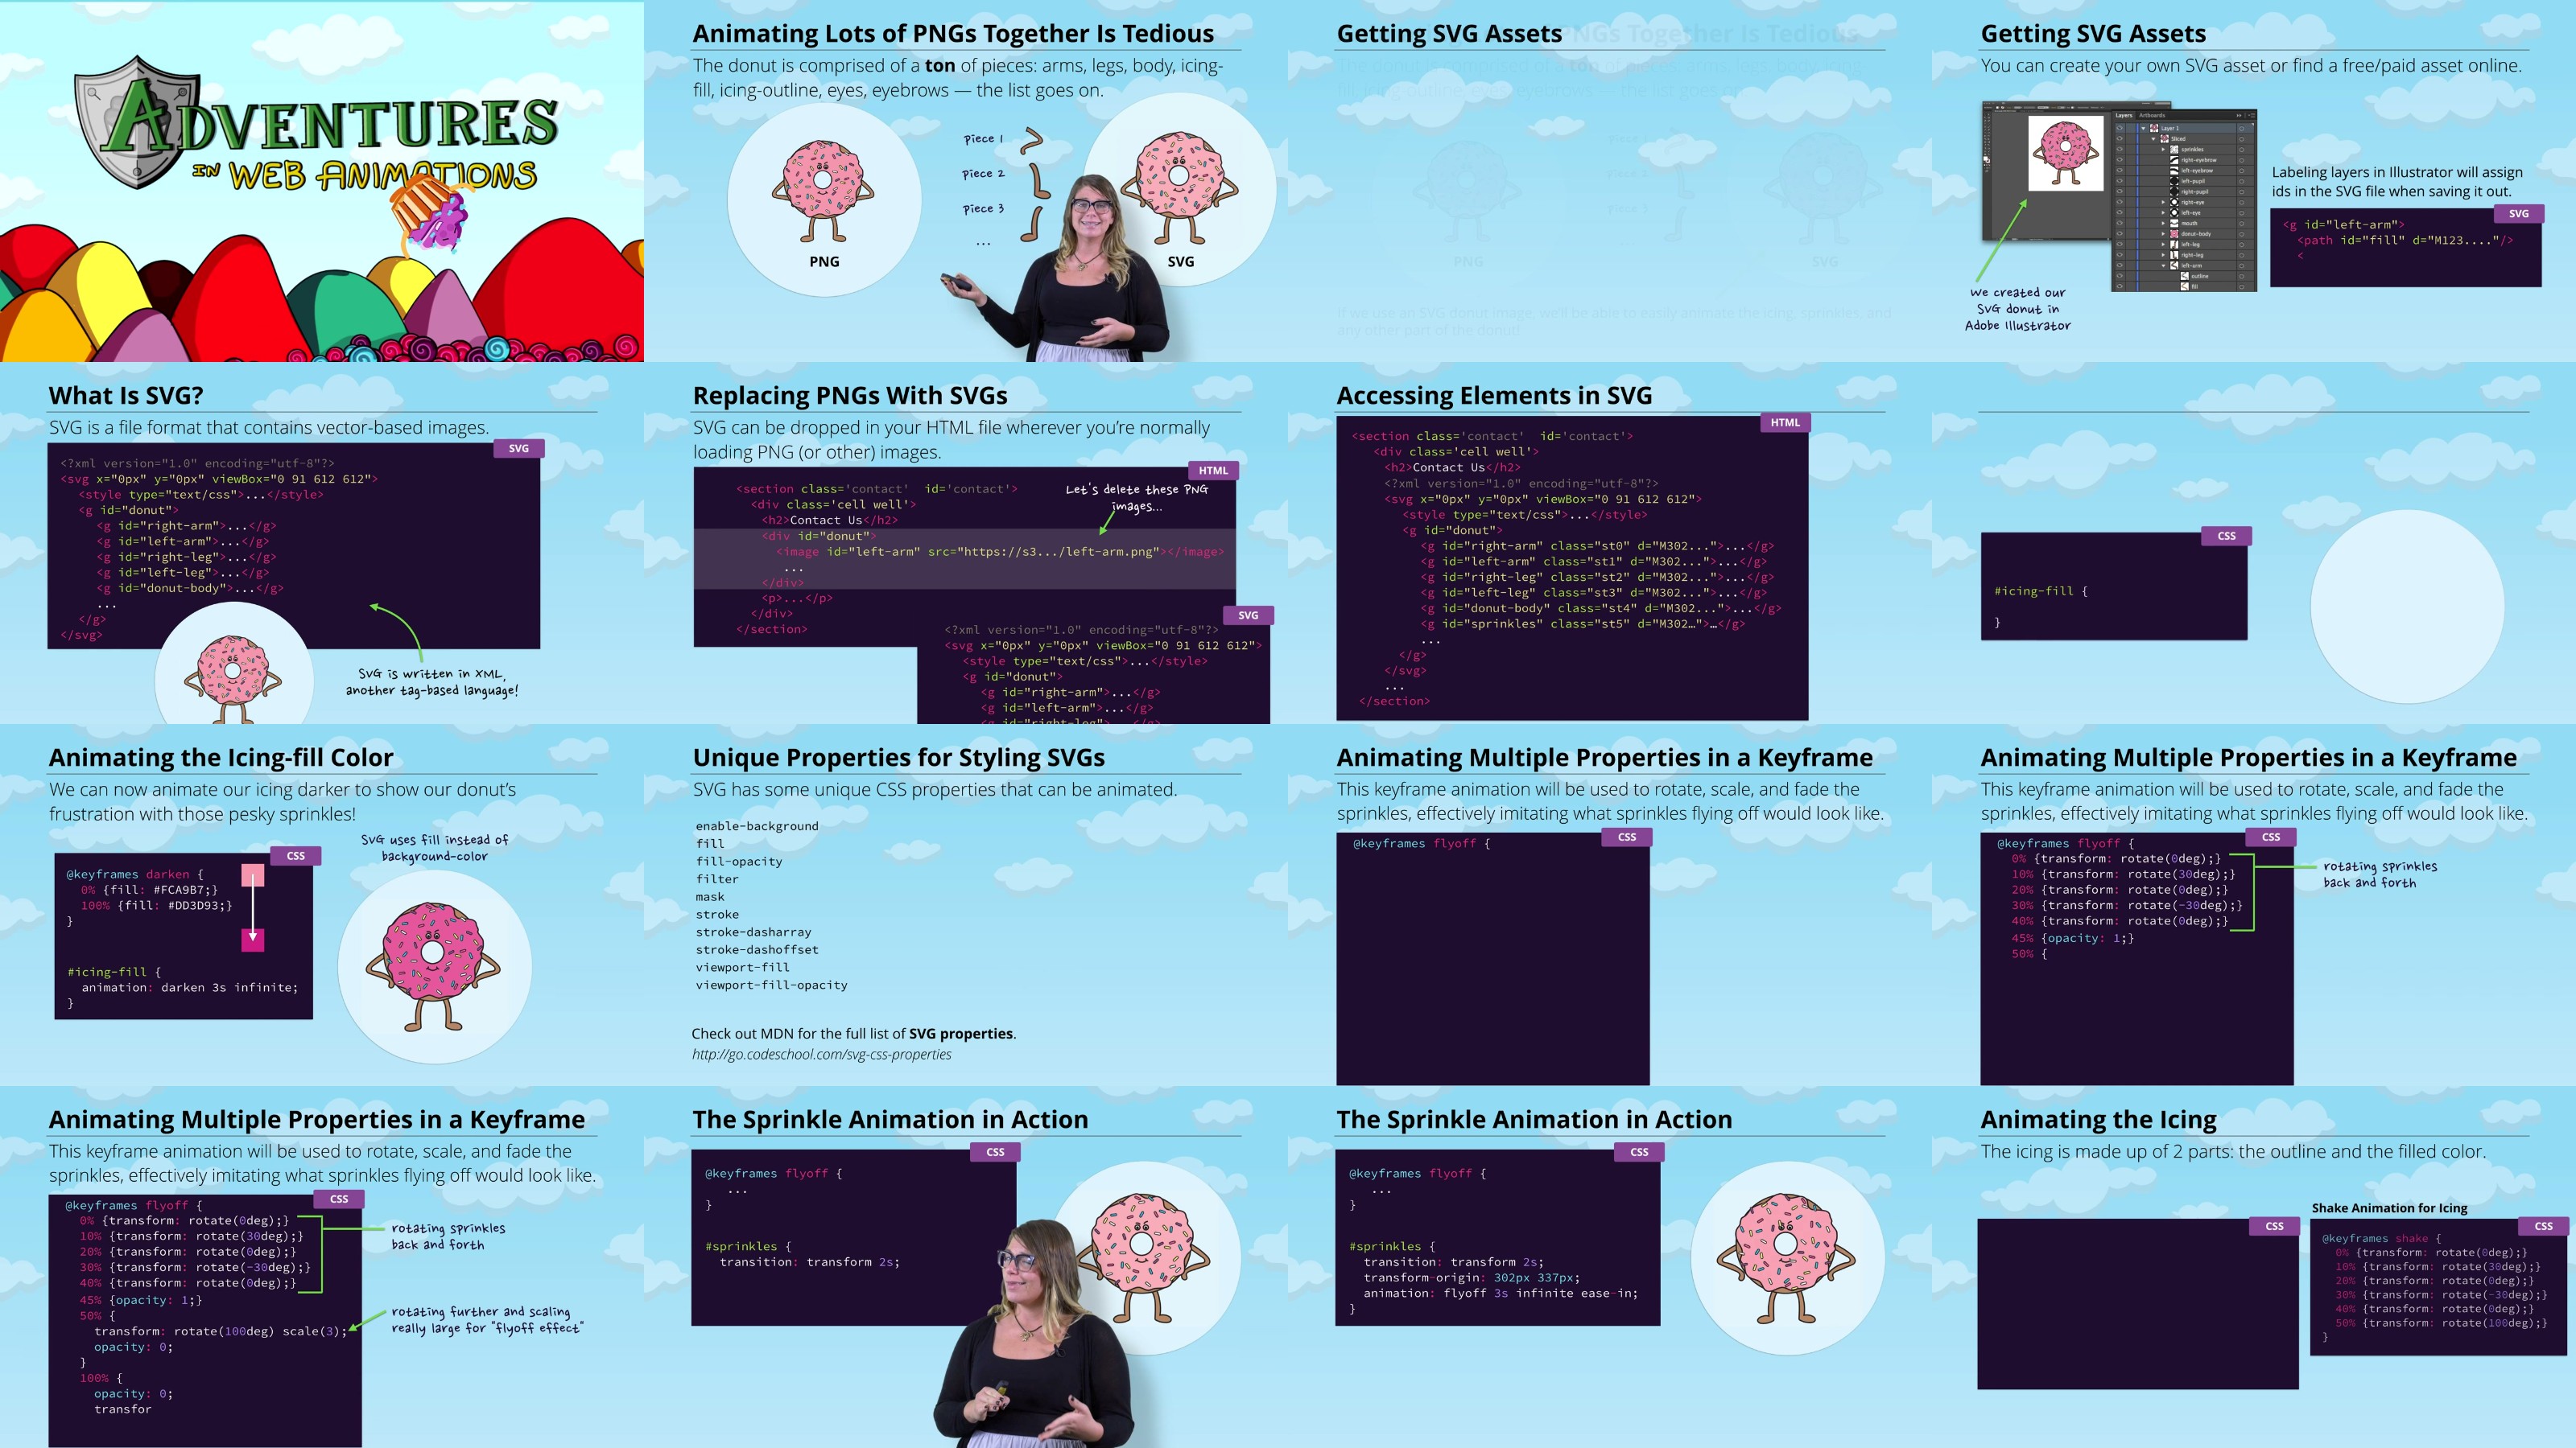Screen dimensions: 2576x1448
Task: Click the target circle of mouth layer
Action: coord(2242,224)
